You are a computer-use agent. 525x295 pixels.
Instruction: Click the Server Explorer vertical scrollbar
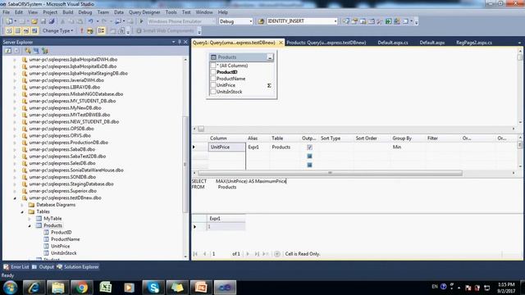pyautogui.click(x=185, y=164)
